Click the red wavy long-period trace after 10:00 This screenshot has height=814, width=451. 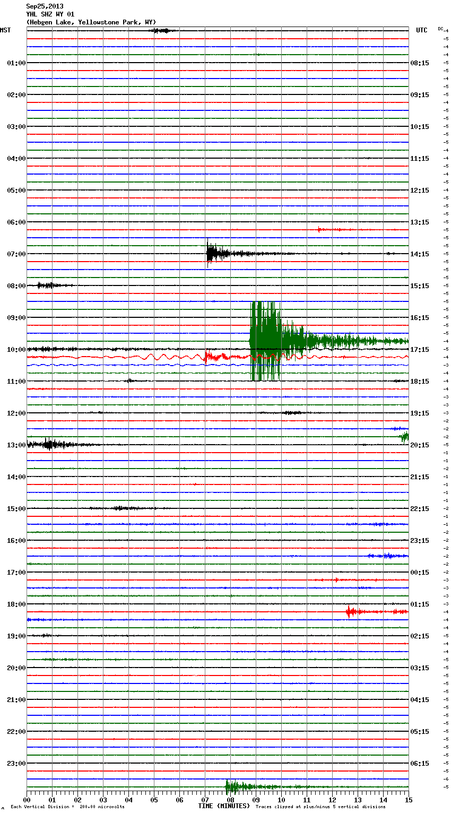(x=218, y=357)
